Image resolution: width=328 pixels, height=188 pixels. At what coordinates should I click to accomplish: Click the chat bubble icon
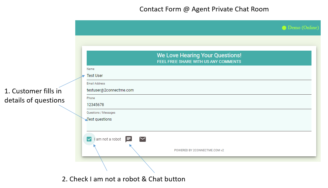tap(129, 139)
